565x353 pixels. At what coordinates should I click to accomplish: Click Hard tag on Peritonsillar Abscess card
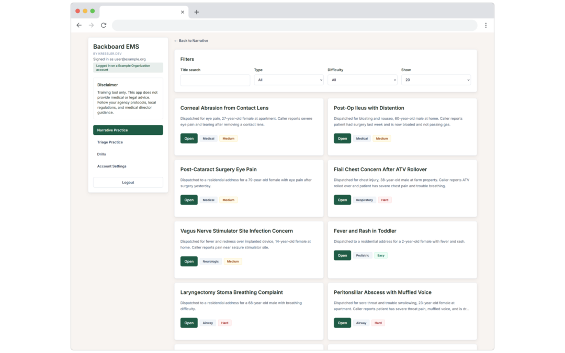tap(378, 323)
